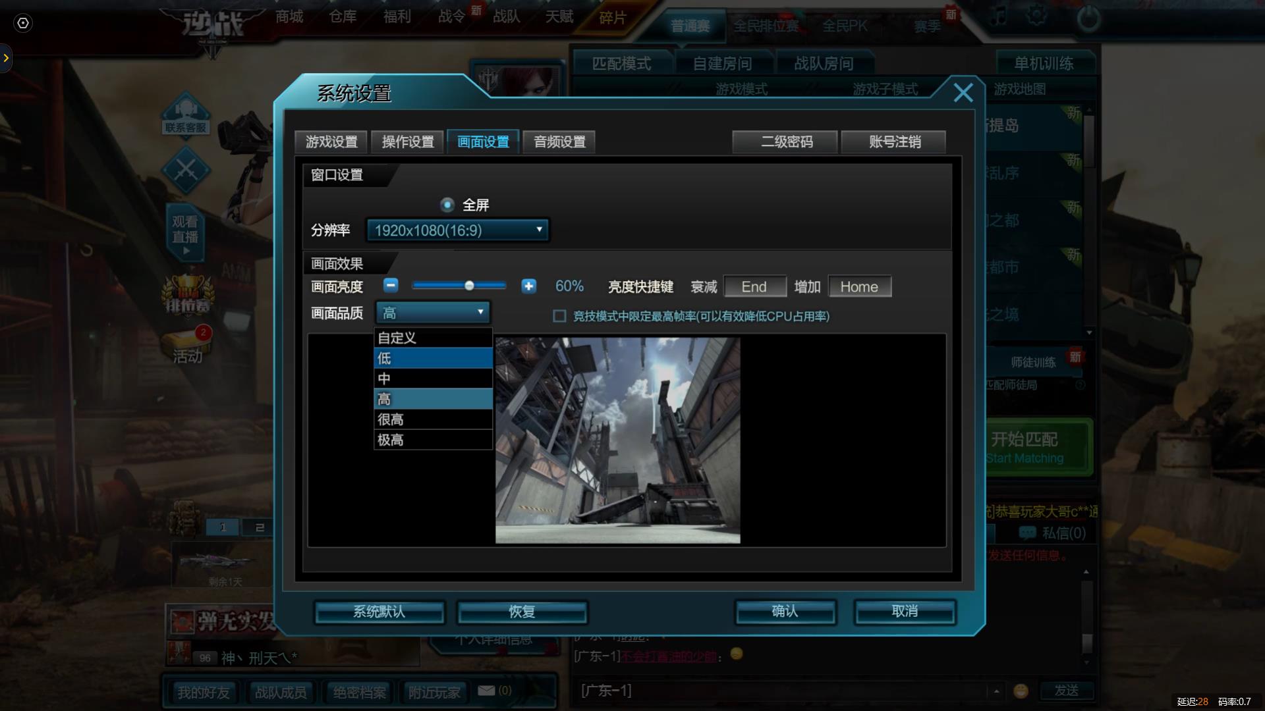Open 账号注销 button

coord(894,142)
